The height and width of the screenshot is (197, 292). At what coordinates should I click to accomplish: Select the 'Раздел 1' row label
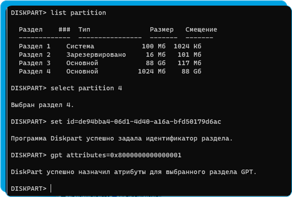(x=35, y=46)
